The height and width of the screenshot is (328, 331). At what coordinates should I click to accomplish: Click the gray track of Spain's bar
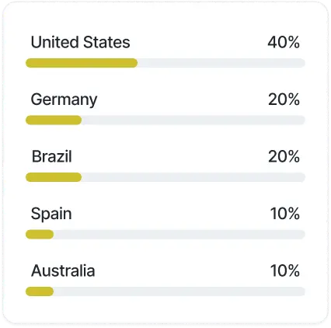tap(179, 235)
